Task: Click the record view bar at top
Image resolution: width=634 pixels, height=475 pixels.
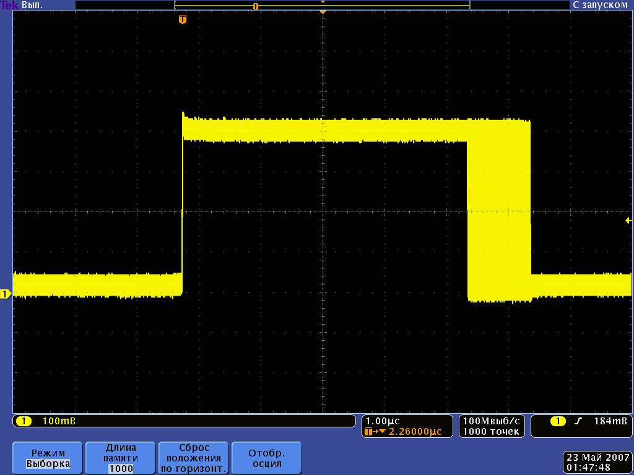Action: (322, 5)
